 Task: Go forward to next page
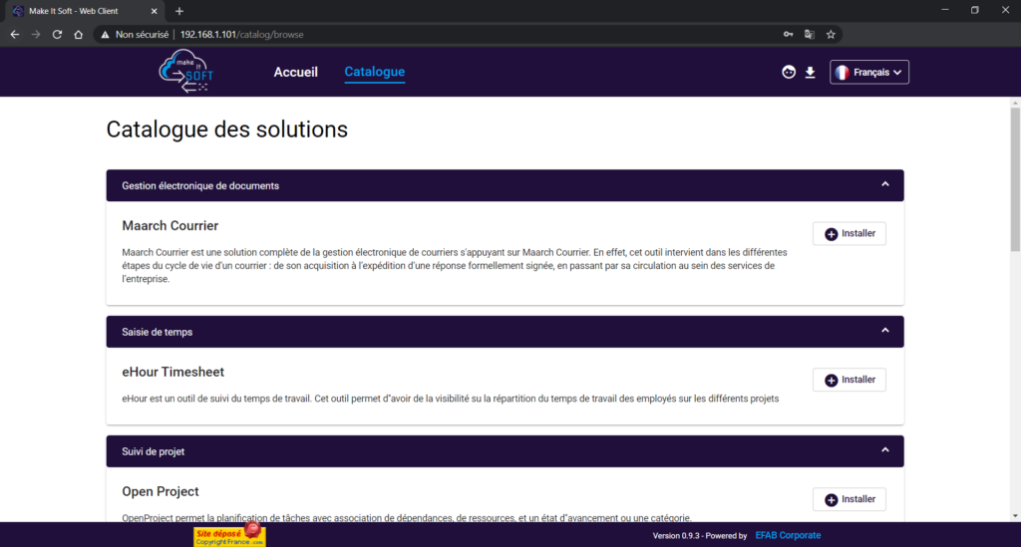(x=36, y=35)
